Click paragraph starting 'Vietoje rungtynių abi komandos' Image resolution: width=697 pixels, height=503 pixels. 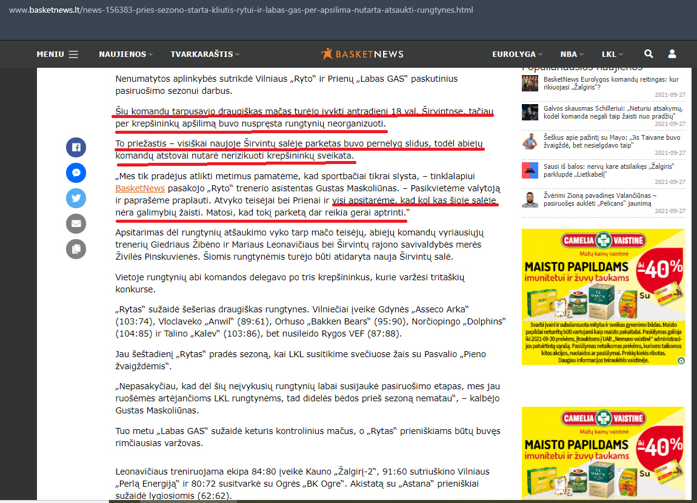click(290, 283)
